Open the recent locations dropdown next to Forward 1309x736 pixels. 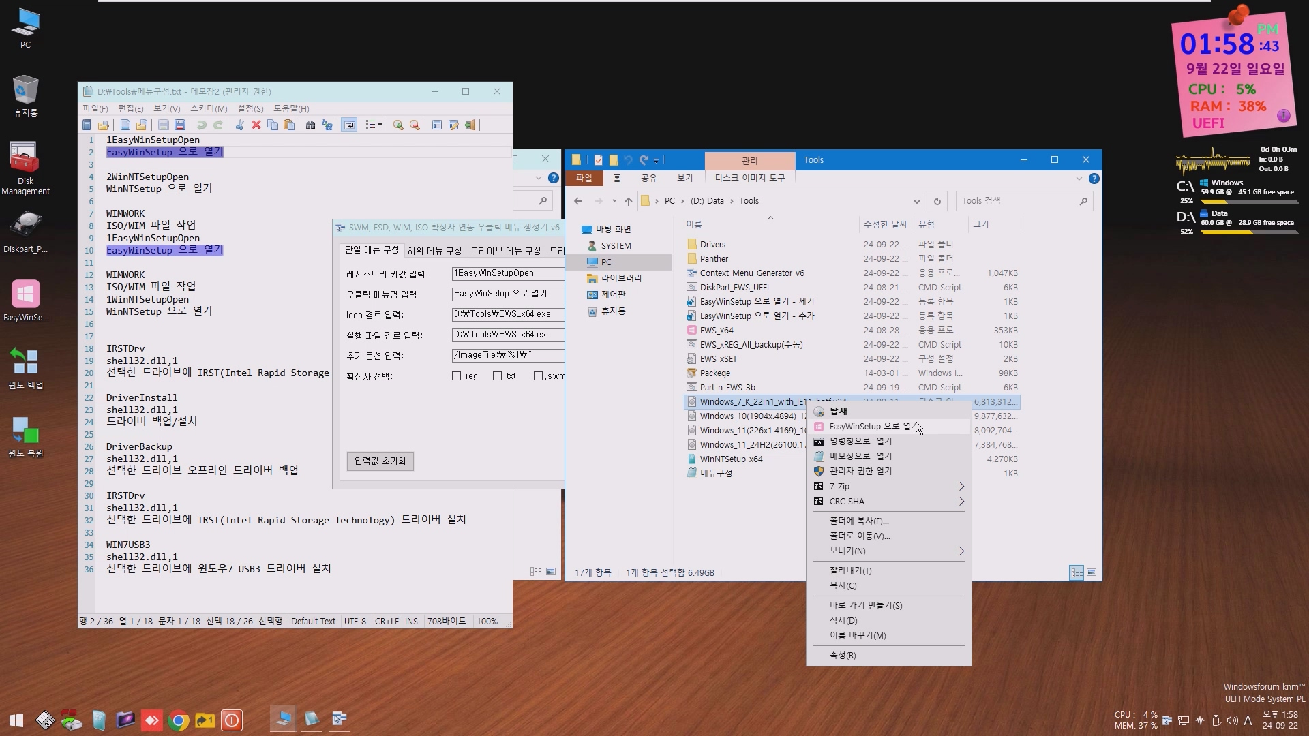click(614, 201)
